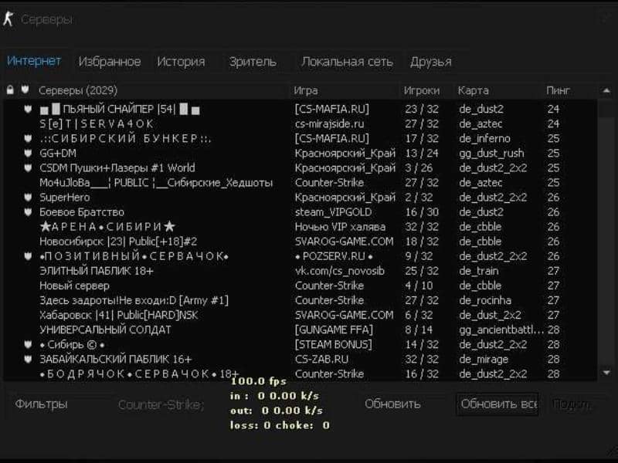The height and width of the screenshot is (463, 618).
Task: Click CS-ZAB.RU game cell
Action: click(x=321, y=359)
